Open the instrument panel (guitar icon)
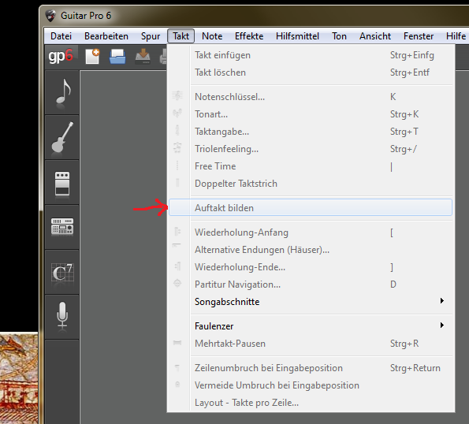This screenshot has height=424, width=469. click(x=62, y=137)
